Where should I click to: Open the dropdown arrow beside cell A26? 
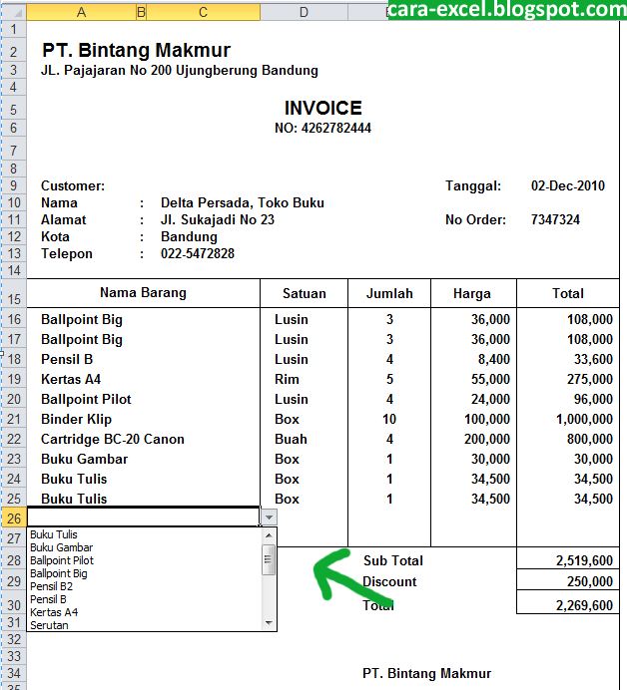[x=269, y=517]
